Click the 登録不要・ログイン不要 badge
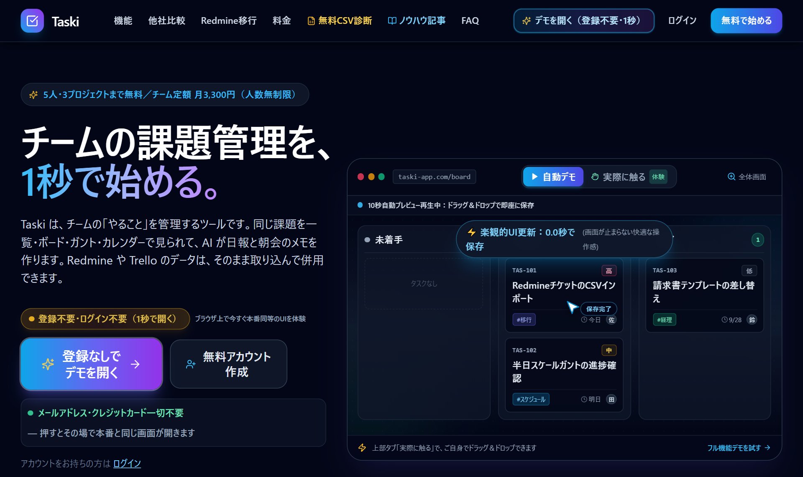803x477 pixels. [105, 319]
